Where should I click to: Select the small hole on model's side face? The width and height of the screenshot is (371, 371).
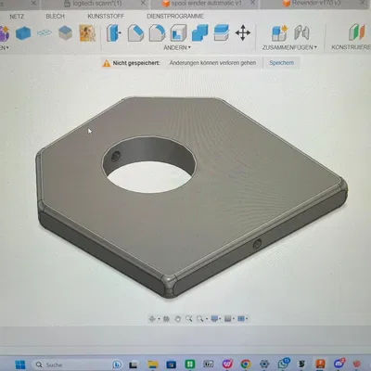pyautogui.click(x=257, y=245)
